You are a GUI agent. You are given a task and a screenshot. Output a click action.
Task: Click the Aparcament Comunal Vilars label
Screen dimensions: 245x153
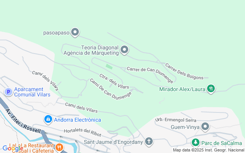click(x=32, y=92)
